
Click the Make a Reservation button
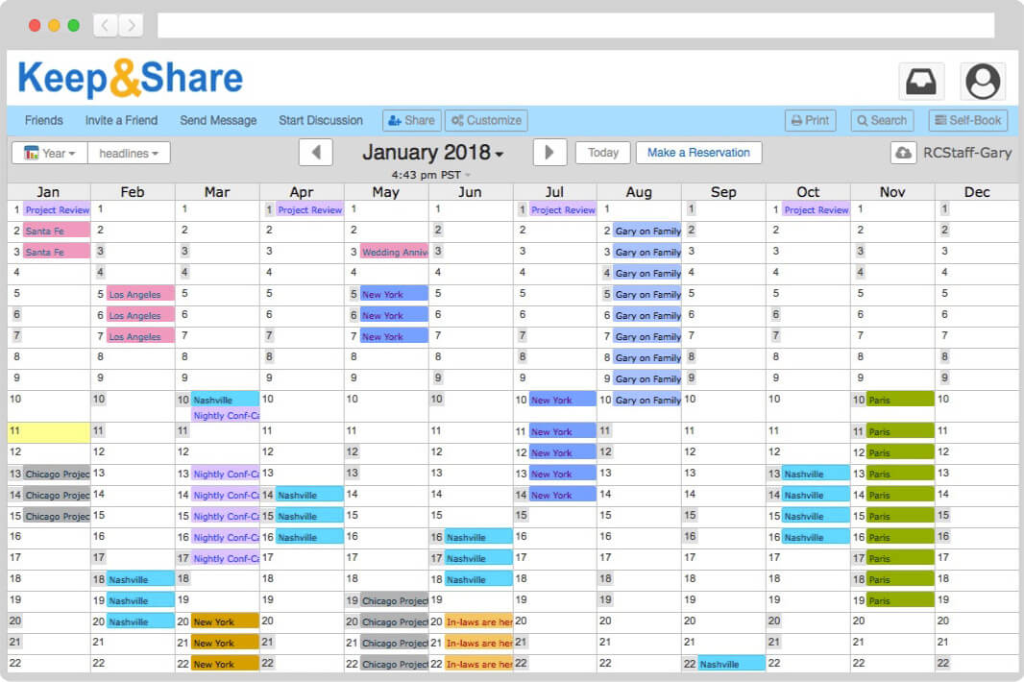698,153
